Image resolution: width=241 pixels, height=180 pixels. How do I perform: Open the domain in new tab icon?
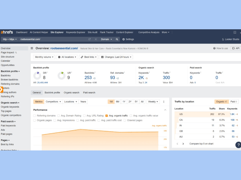(x=89, y=39)
